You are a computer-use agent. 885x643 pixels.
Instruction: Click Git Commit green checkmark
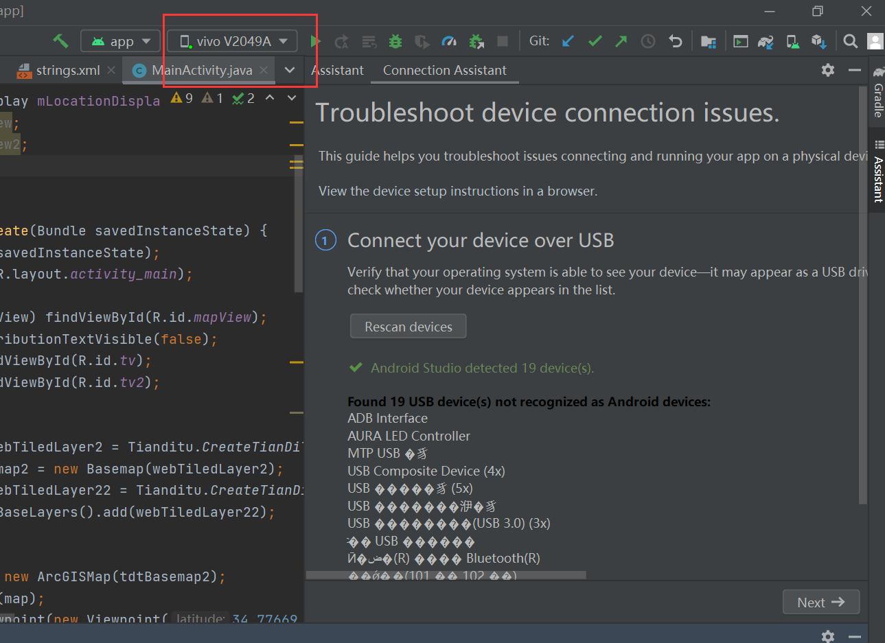595,41
